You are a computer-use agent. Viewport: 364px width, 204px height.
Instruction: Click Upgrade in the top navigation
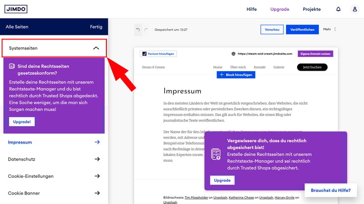pos(279,9)
